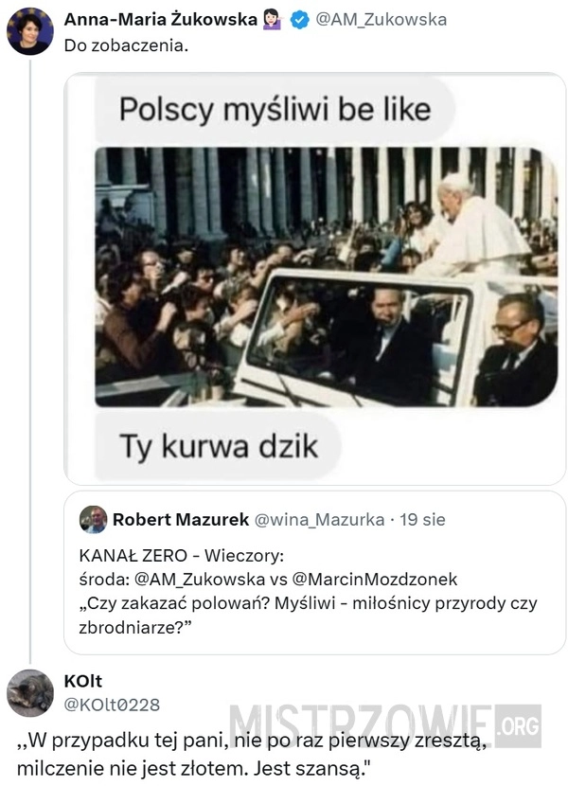Image resolution: width=568 pixels, height=786 pixels.
Task: Click the emoji beside Żukowska's name
Action: coord(273,20)
